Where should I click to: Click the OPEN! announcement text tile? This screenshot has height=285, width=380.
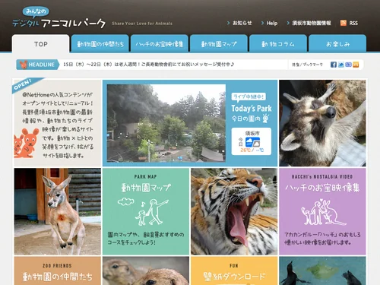coord(58,123)
